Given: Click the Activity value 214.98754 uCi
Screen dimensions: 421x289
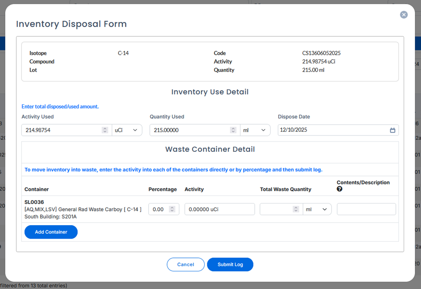Looking at the screenshot, I should 319,61.
